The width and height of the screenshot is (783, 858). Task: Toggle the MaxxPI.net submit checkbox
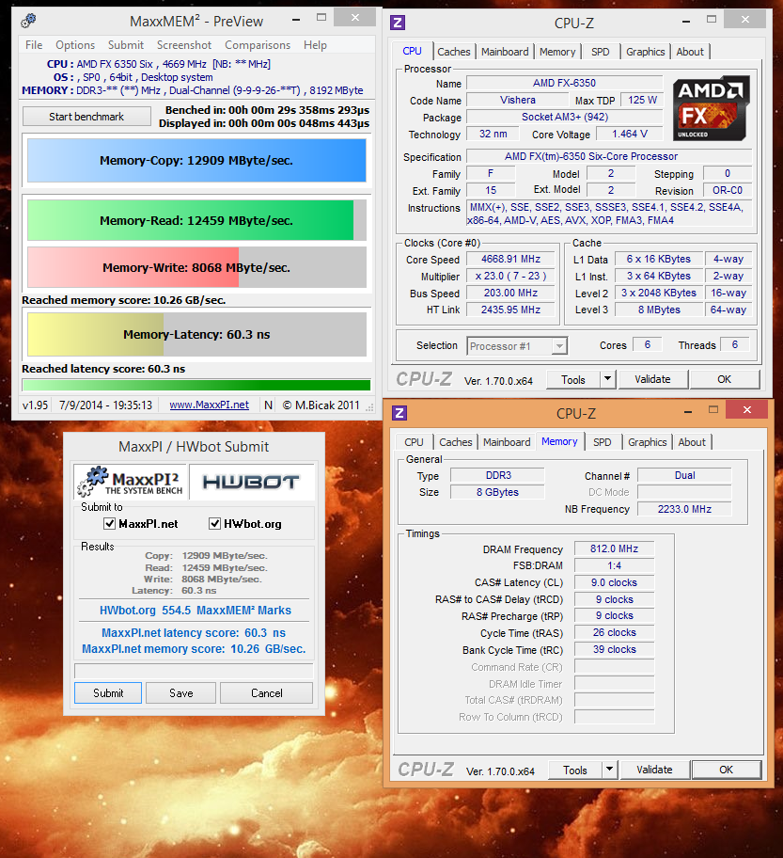pos(109,524)
